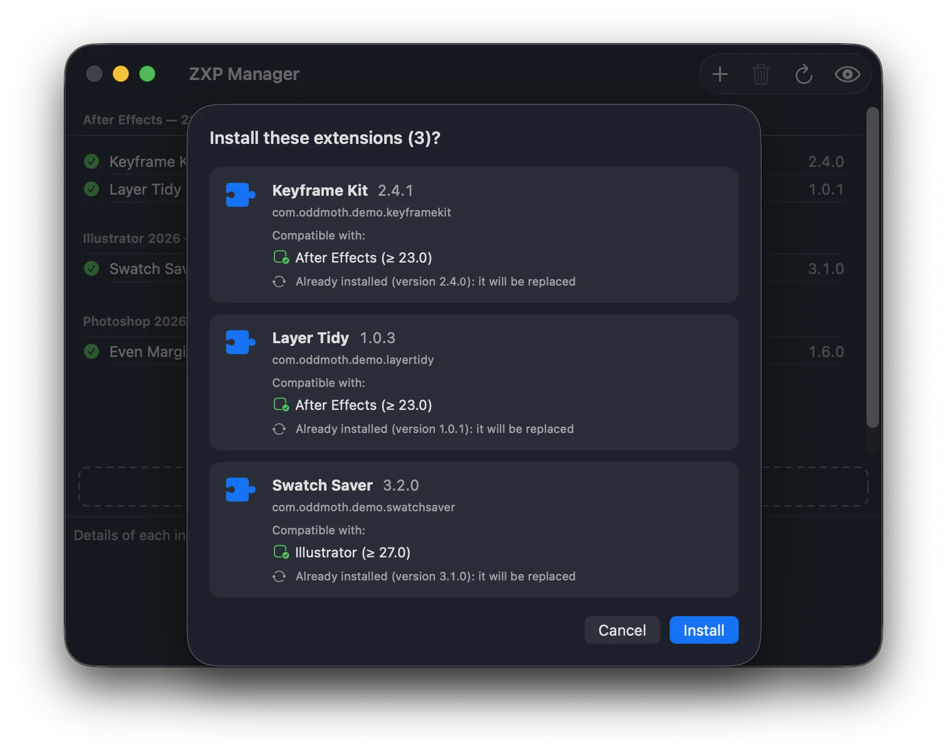Dismiss dialog with the Cancel button
The image size is (947, 752).
click(622, 631)
